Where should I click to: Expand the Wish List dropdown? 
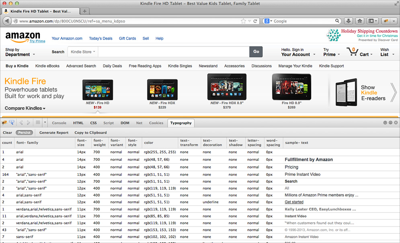pos(387,52)
